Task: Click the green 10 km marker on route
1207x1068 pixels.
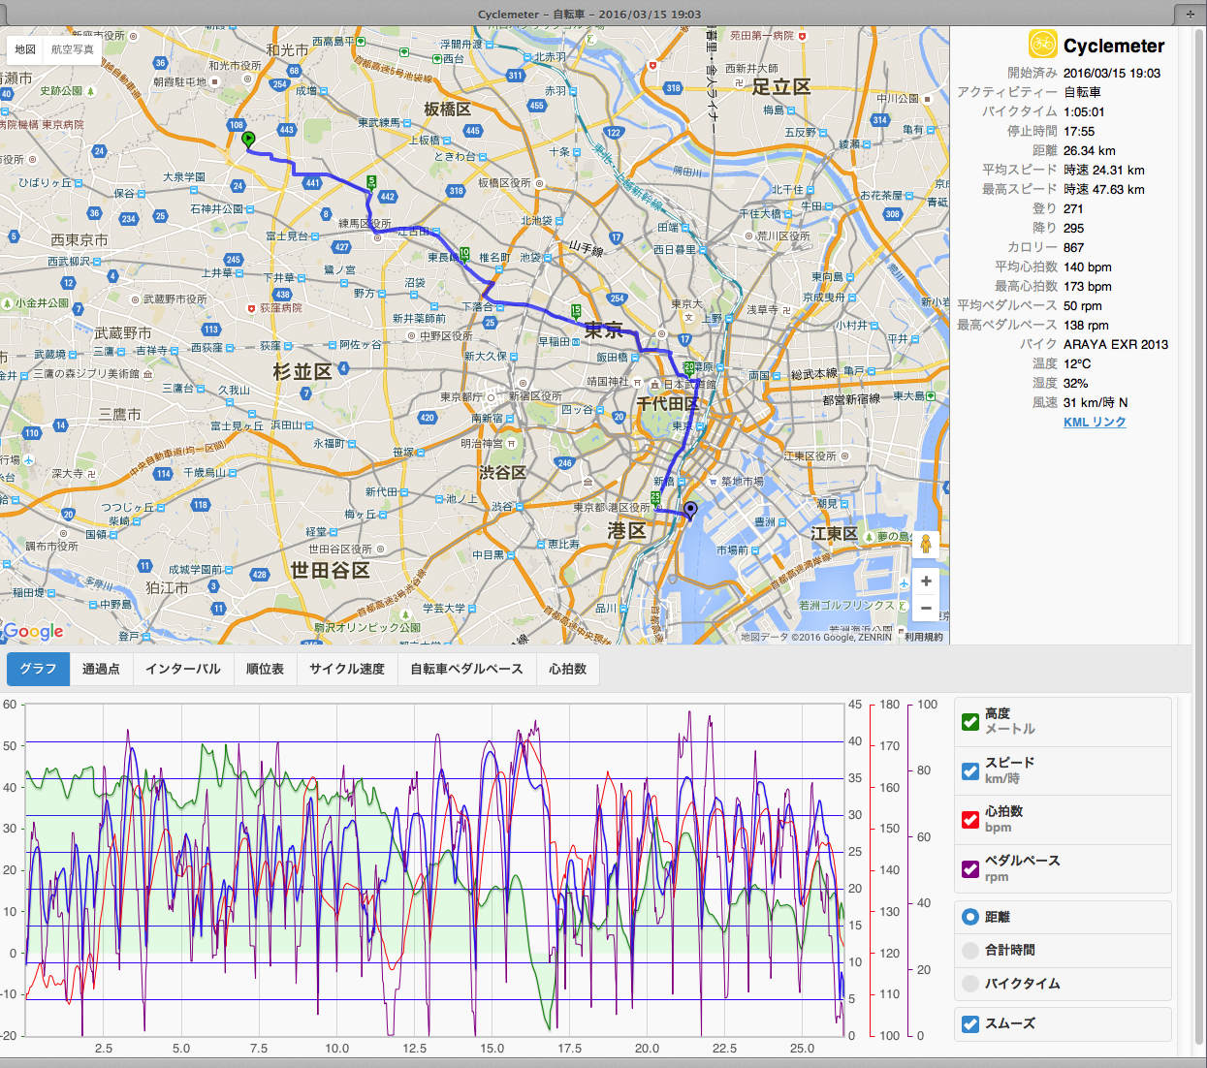Action: 465,255
